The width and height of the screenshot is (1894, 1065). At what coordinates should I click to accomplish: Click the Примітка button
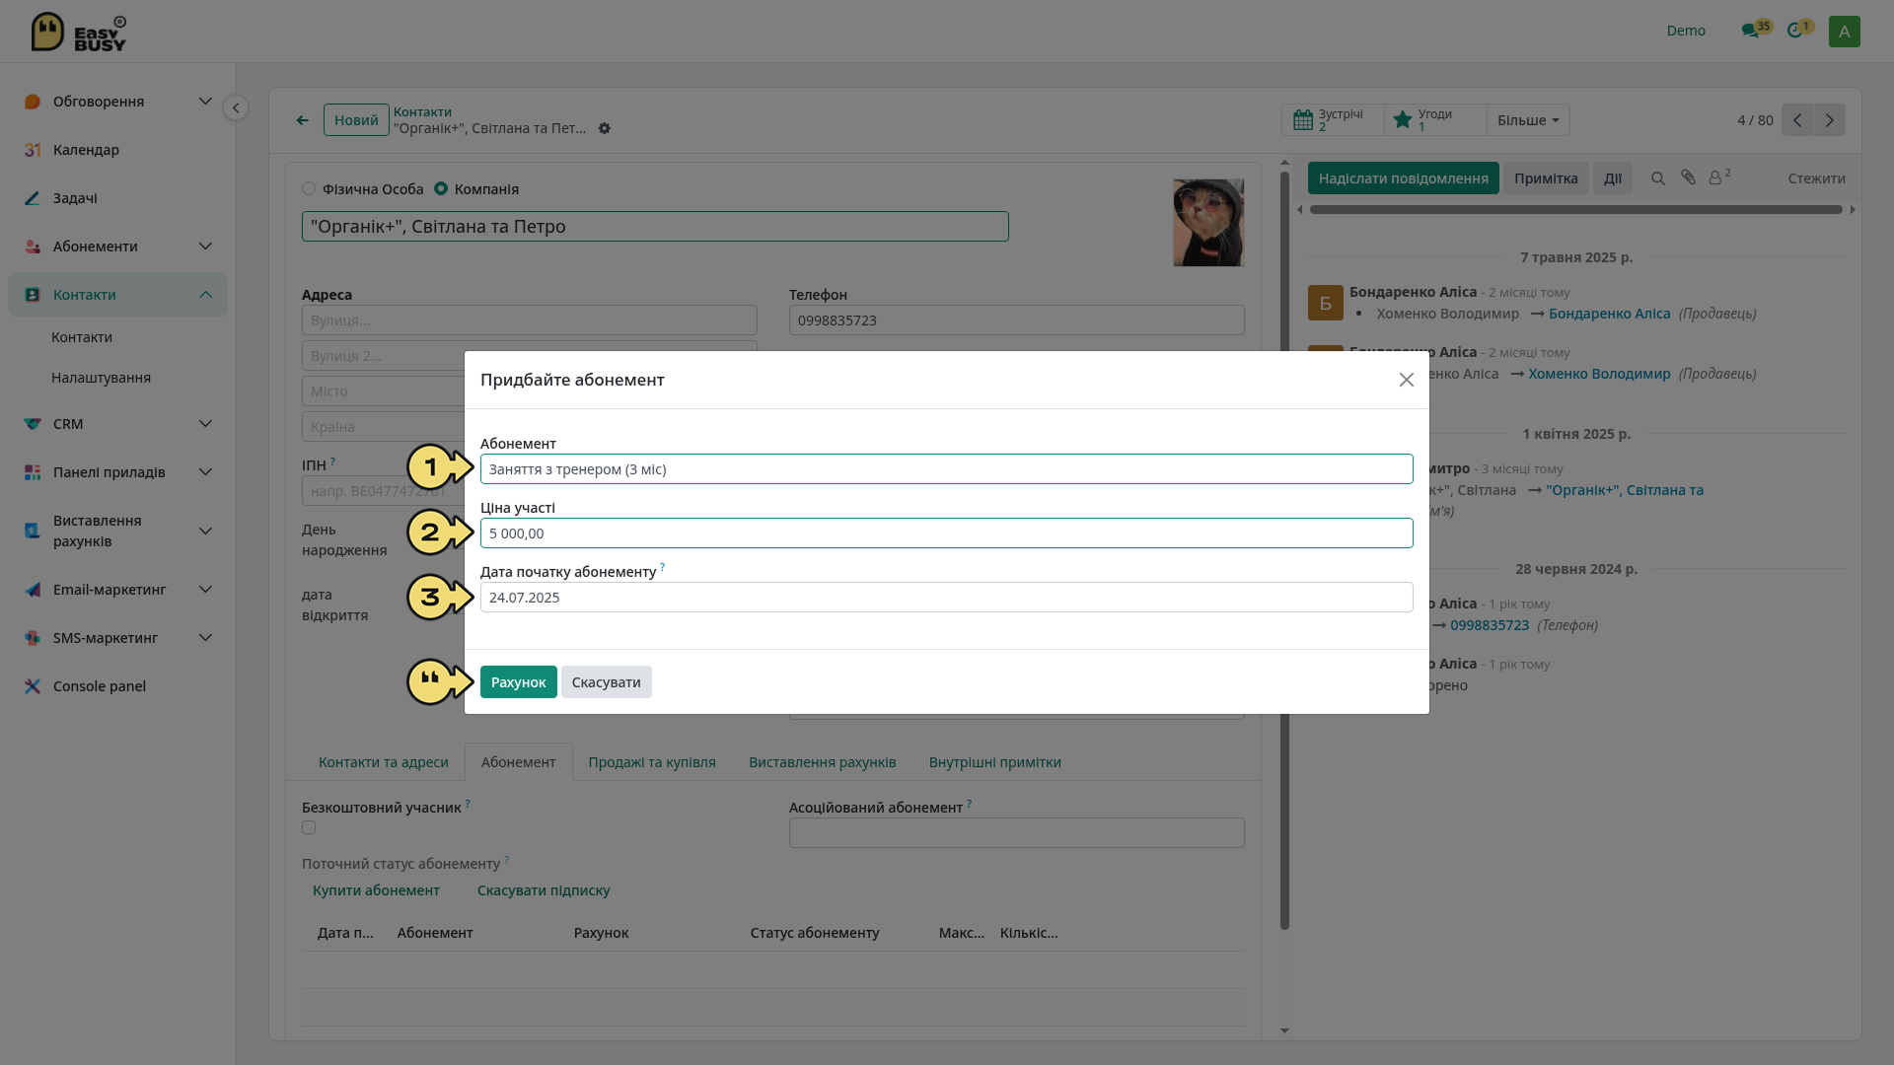coord(1546,178)
